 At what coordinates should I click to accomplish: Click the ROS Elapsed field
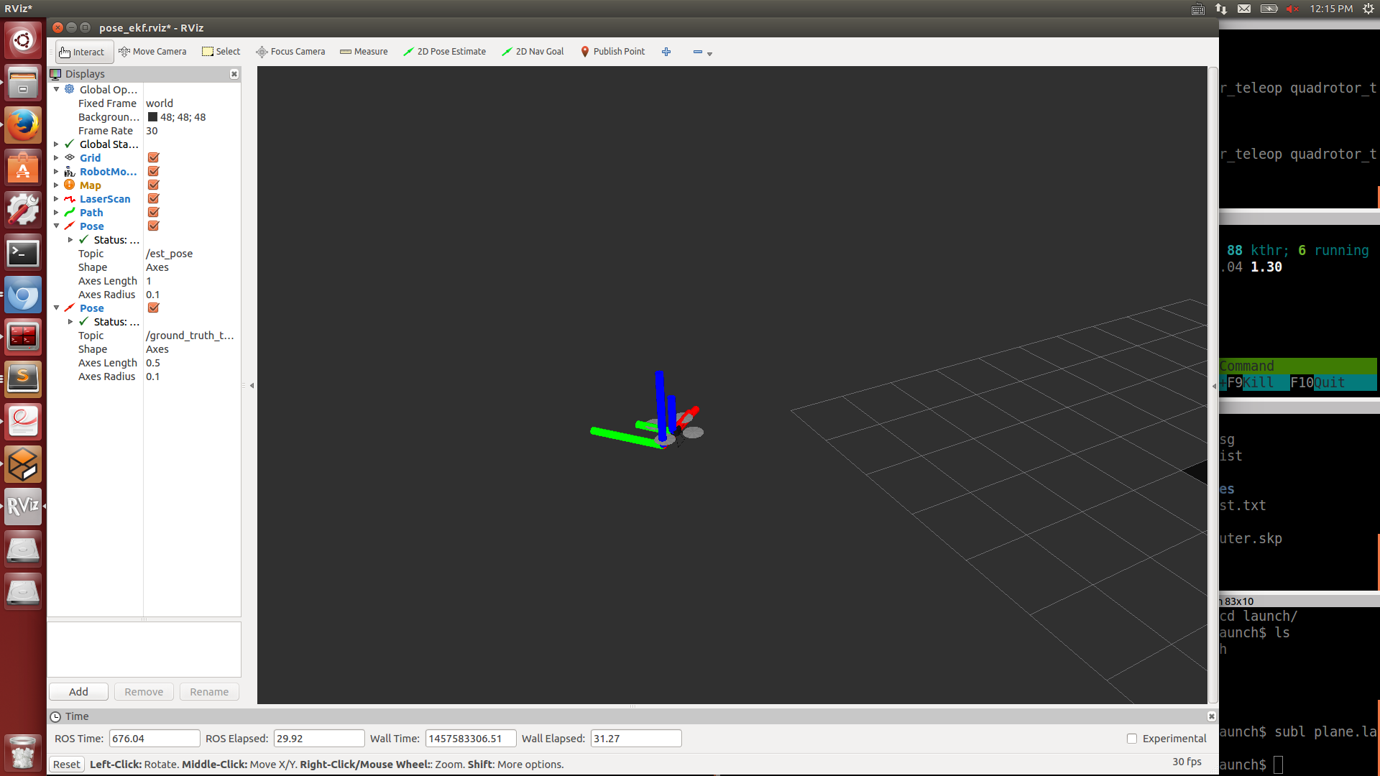(318, 739)
